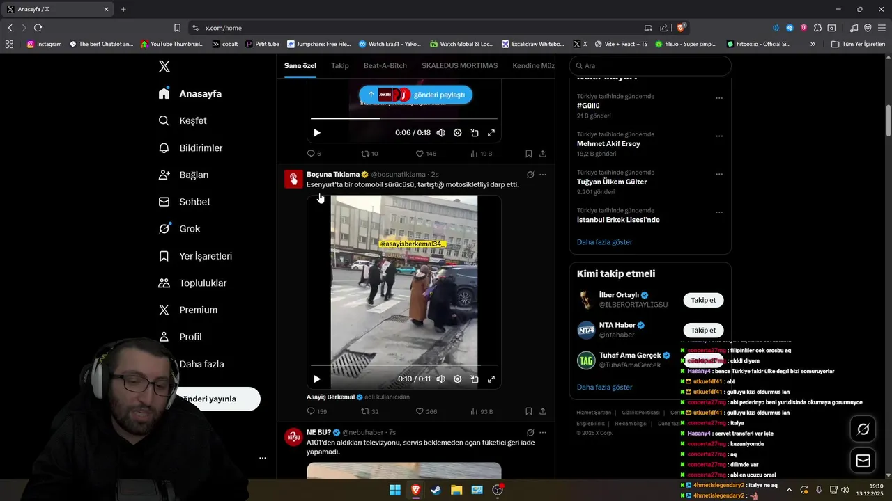This screenshot has width=892, height=501.
Task: Seek on the top video progress bar
Action: coord(404,118)
